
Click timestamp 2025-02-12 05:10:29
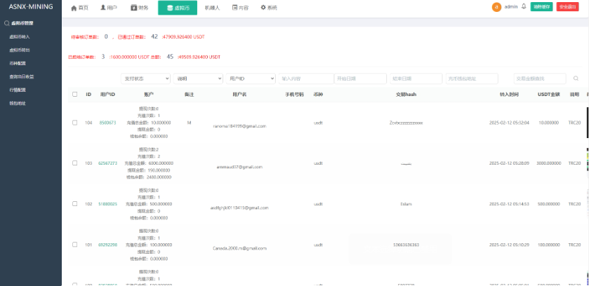pyautogui.click(x=509, y=245)
